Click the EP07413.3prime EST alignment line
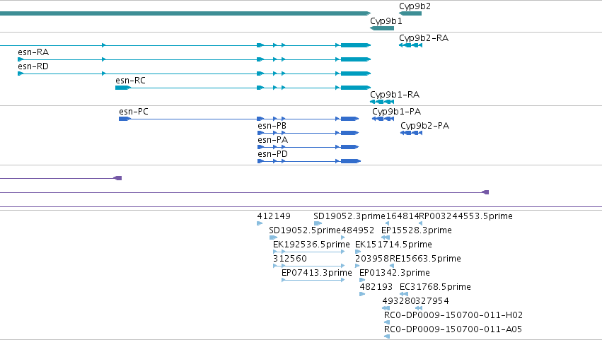 tap(313, 280)
